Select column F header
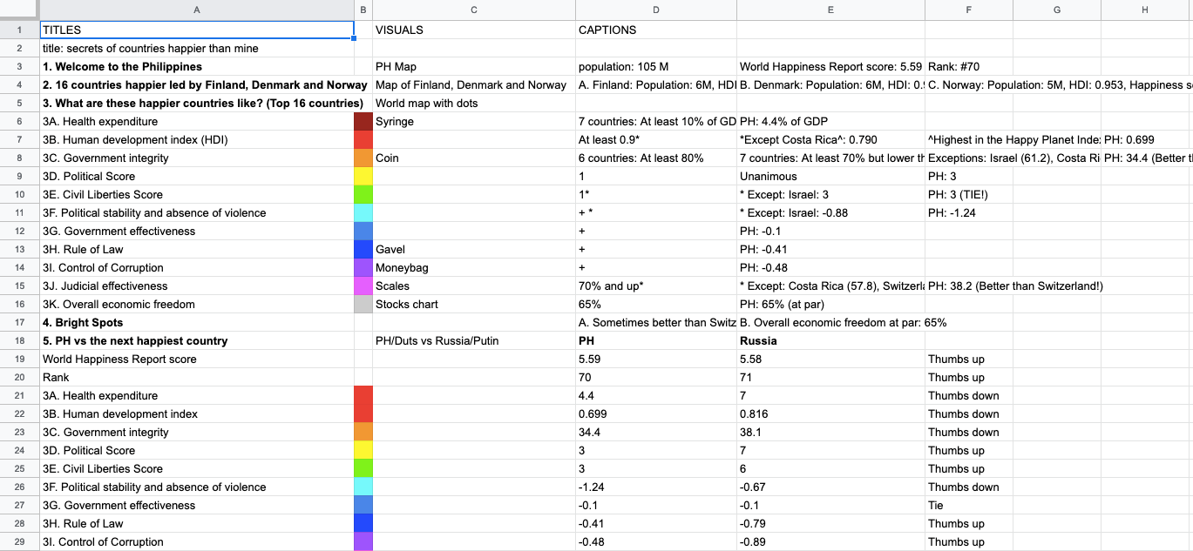Viewport: 1193px width, 551px height. pyautogui.click(x=969, y=10)
